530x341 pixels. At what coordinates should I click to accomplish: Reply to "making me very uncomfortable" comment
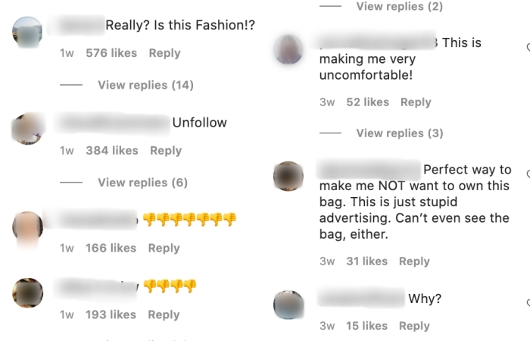416,102
